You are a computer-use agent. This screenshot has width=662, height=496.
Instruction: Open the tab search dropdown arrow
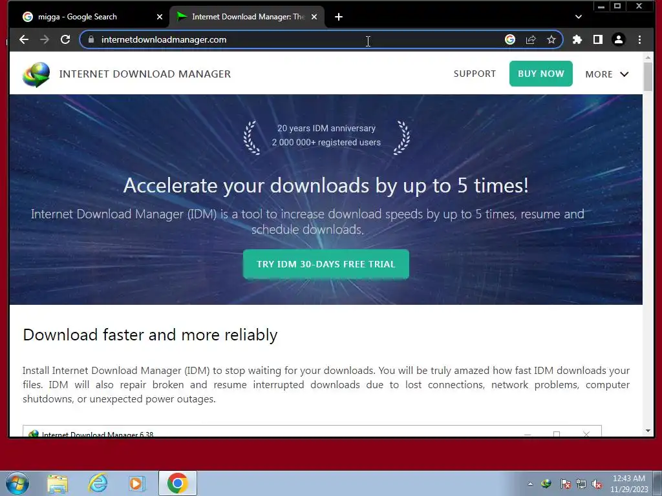pyautogui.click(x=579, y=17)
